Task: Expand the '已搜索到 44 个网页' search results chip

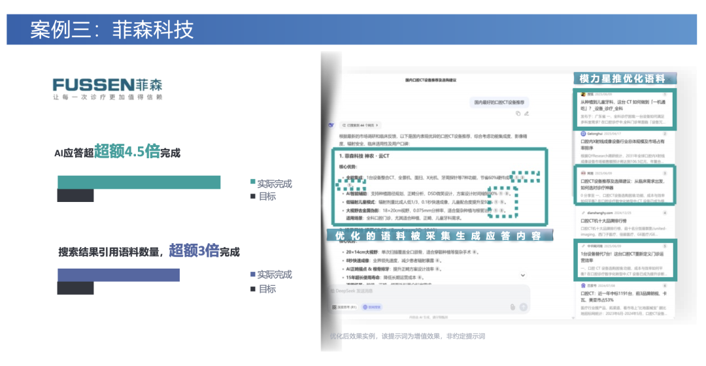Action: [x=360, y=125]
